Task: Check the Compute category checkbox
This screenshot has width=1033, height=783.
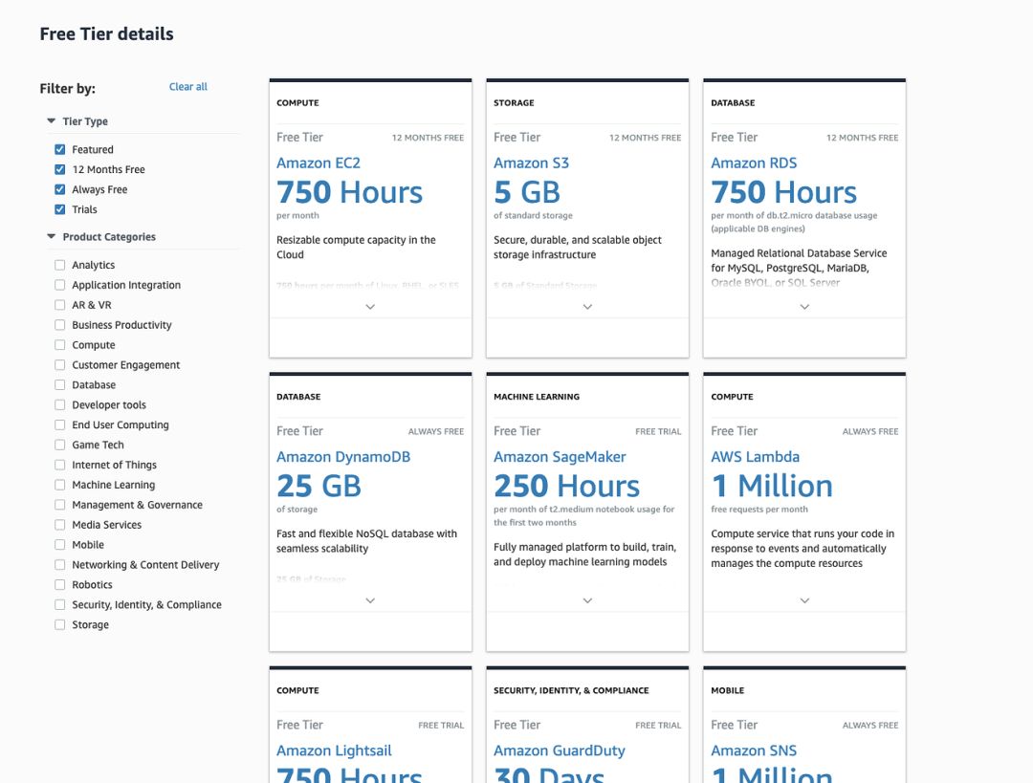Action: coord(60,345)
